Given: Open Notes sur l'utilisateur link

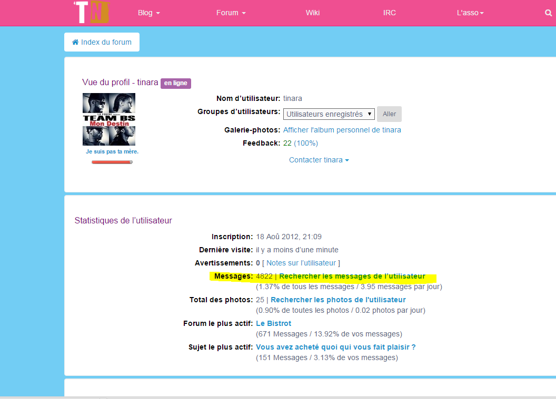Looking at the screenshot, I should click(301, 263).
